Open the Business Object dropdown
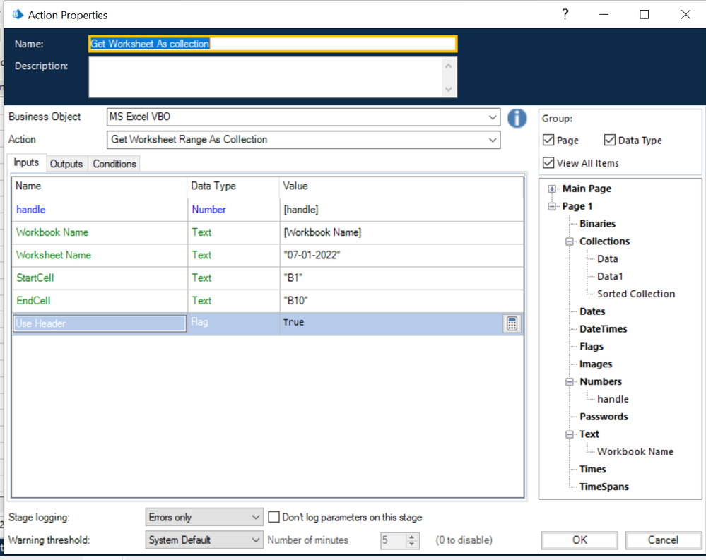Viewport: 706px width, 560px height. pyautogui.click(x=493, y=117)
